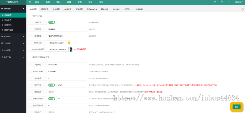The image size is (245, 113).
Task: Toggle the 活动入口 switch
Action: coord(51,112)
